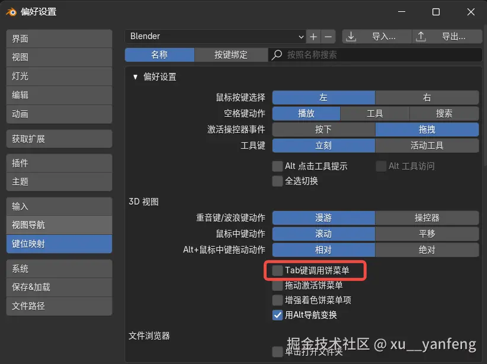Maximize the 偏好设置 window
This screenshot has width=487, height=364.
(x=436, y=12)
